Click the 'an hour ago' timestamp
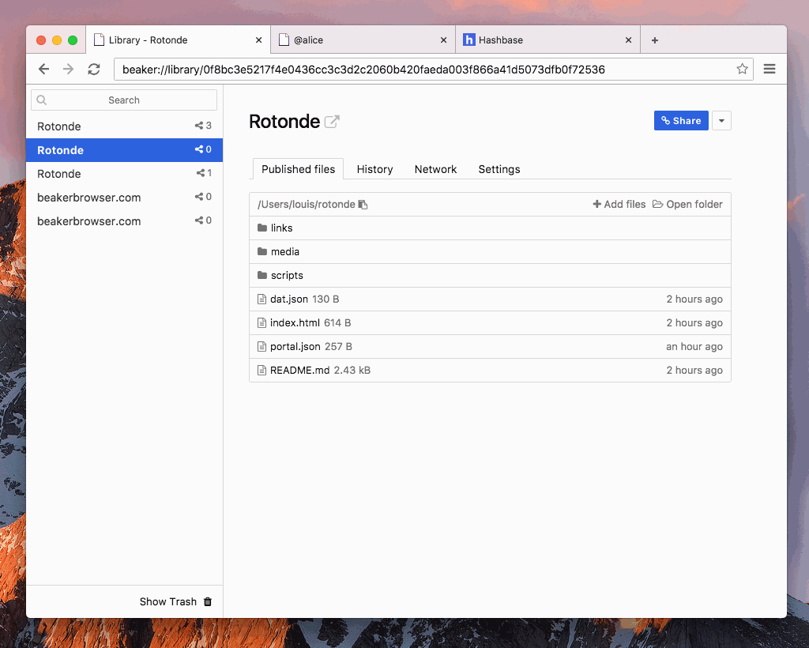 coord(694,347)
